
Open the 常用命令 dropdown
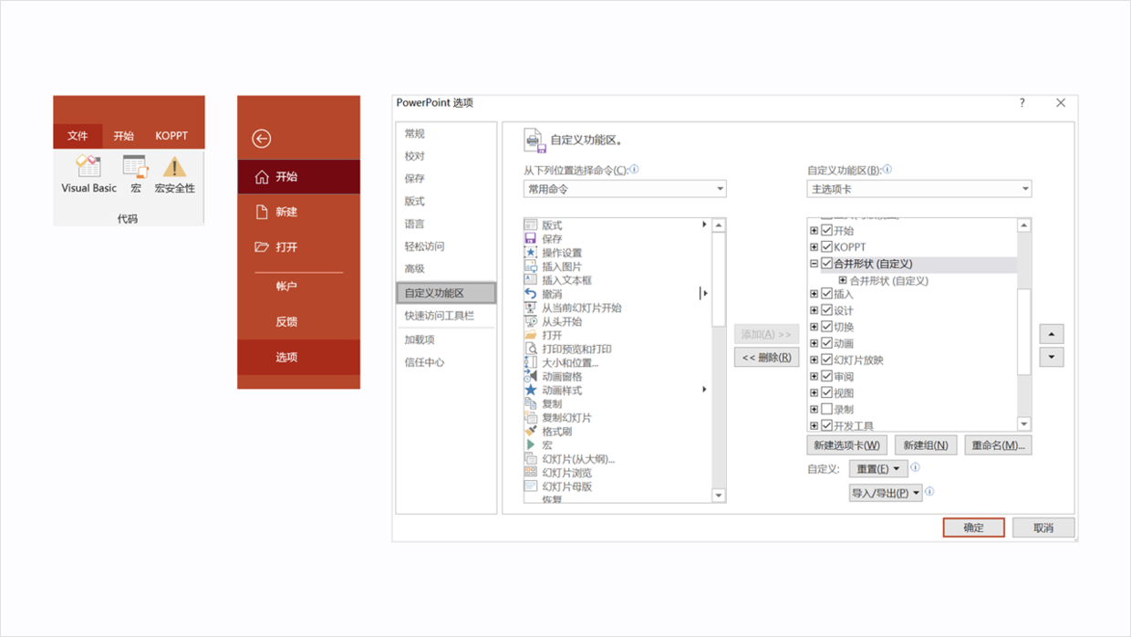pyautogui.click(x=625, y=189)
